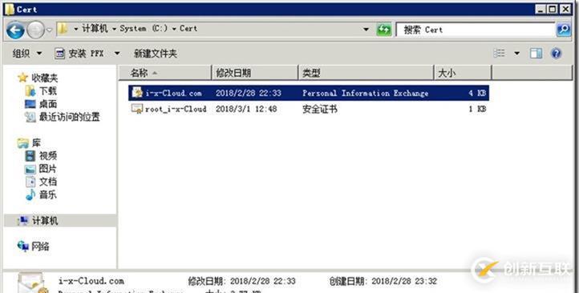Select 计算机 in the address bar path
579x293 pixels.
point(95,28)
